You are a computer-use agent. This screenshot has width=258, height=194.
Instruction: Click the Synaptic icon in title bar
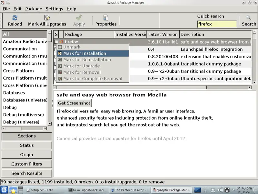point(3,2)
